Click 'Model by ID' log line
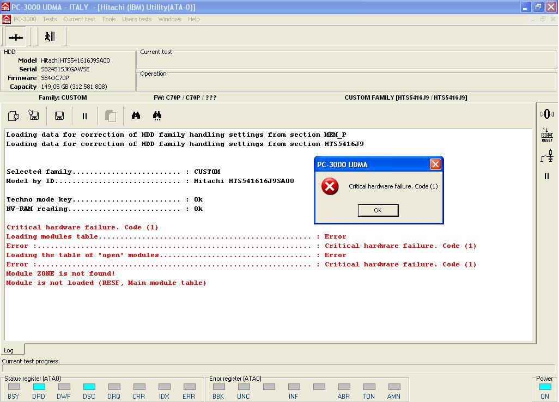 tap(150, 181)
